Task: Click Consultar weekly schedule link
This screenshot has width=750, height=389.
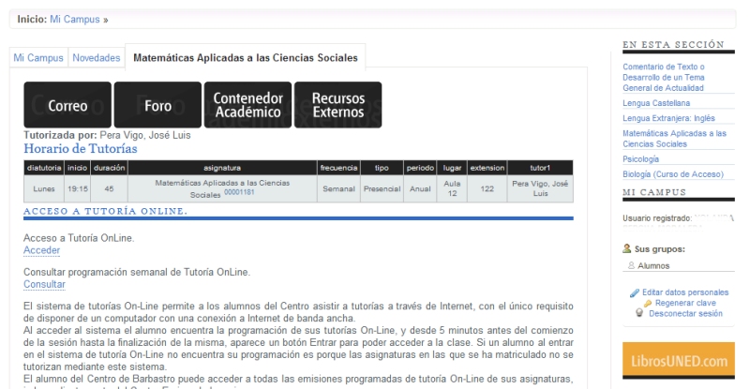Action: 44,284
